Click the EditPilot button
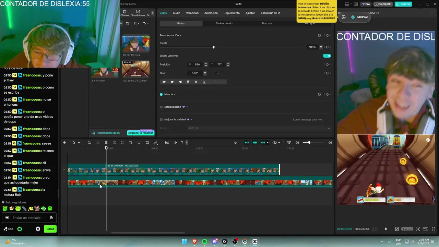Viewport: 439px width, 247px height. click(x=359, y=17)
